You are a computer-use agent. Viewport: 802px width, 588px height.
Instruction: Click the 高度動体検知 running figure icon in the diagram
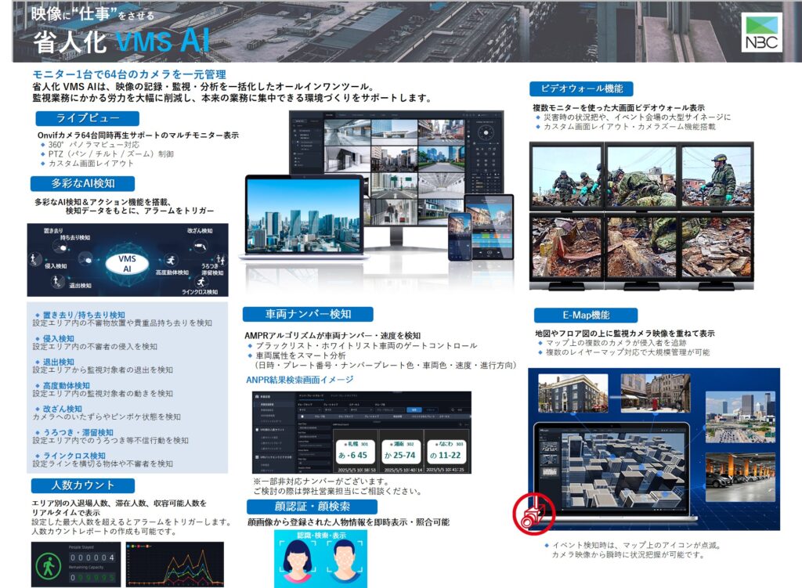click(x=171, y=260)
